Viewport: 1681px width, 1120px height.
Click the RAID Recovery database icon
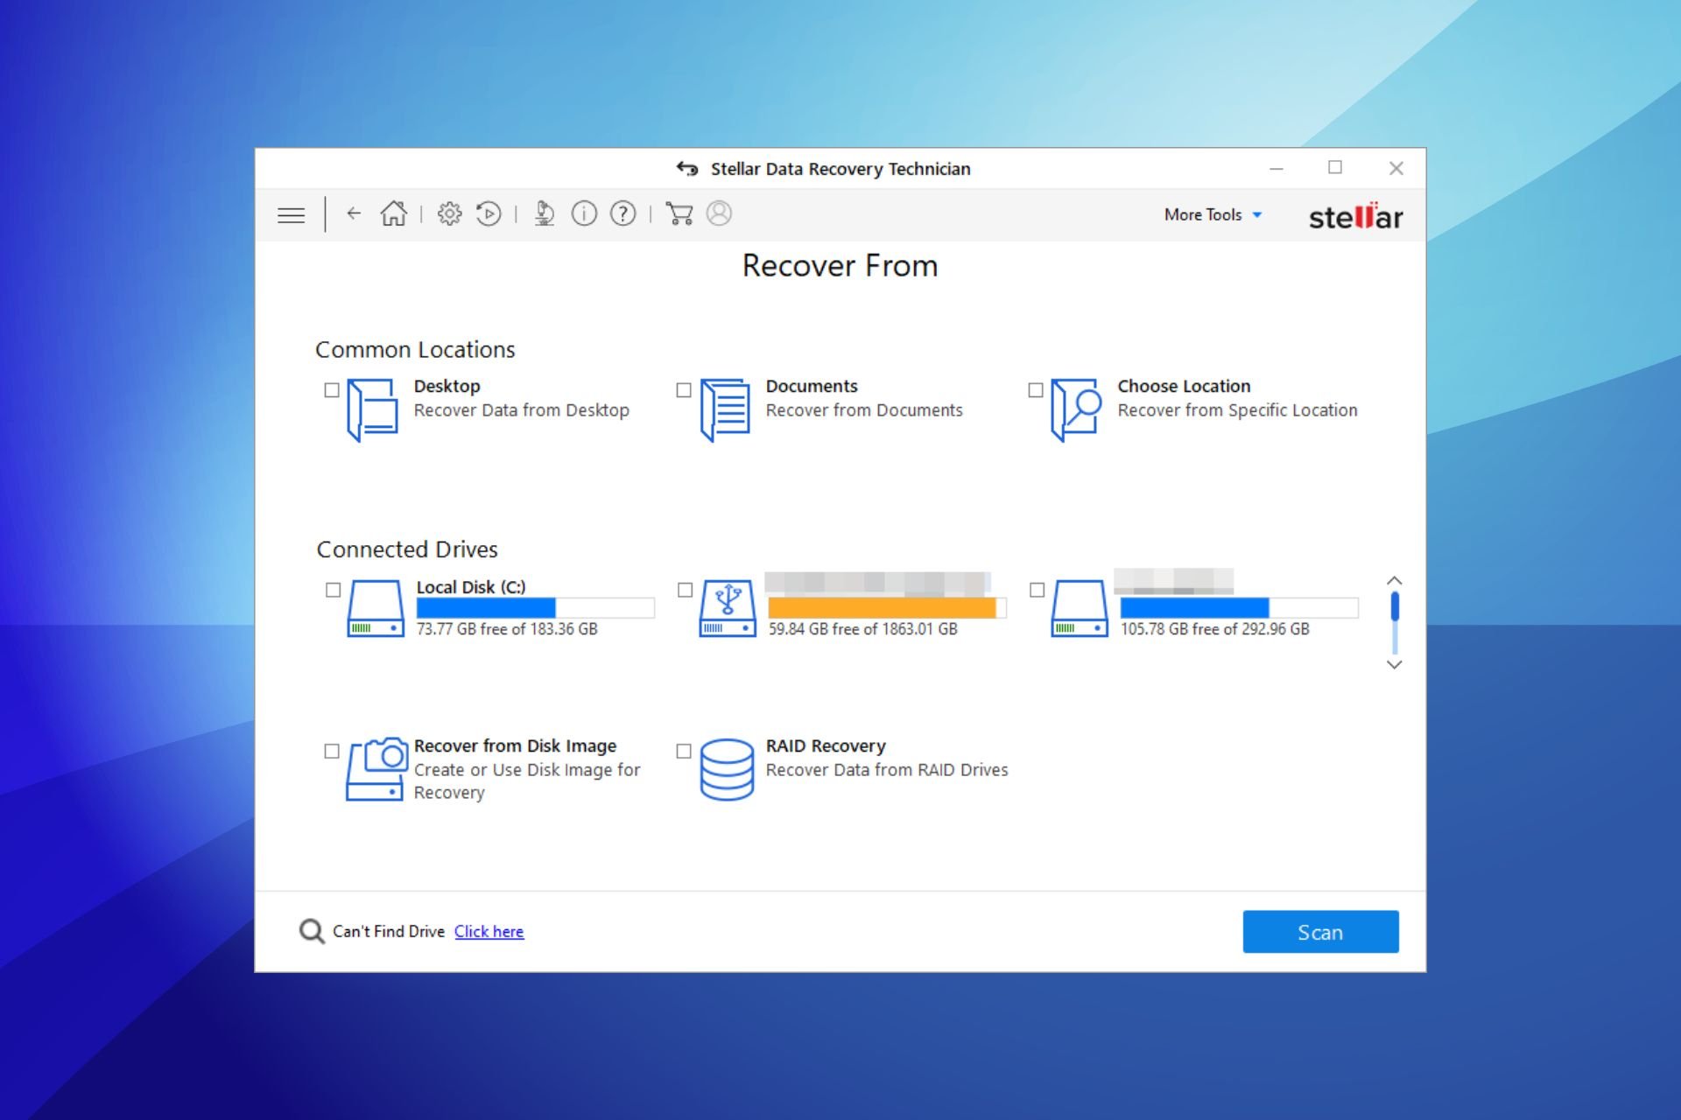click(727, 769)
